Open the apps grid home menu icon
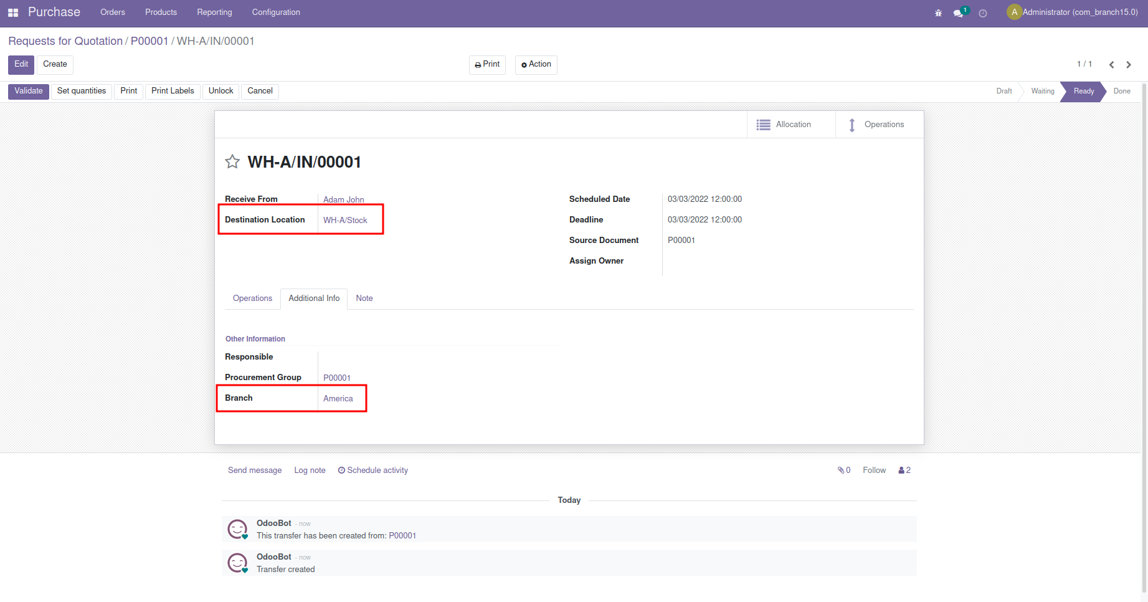This screenshot has height=602, width=1148. pos(13,12)
